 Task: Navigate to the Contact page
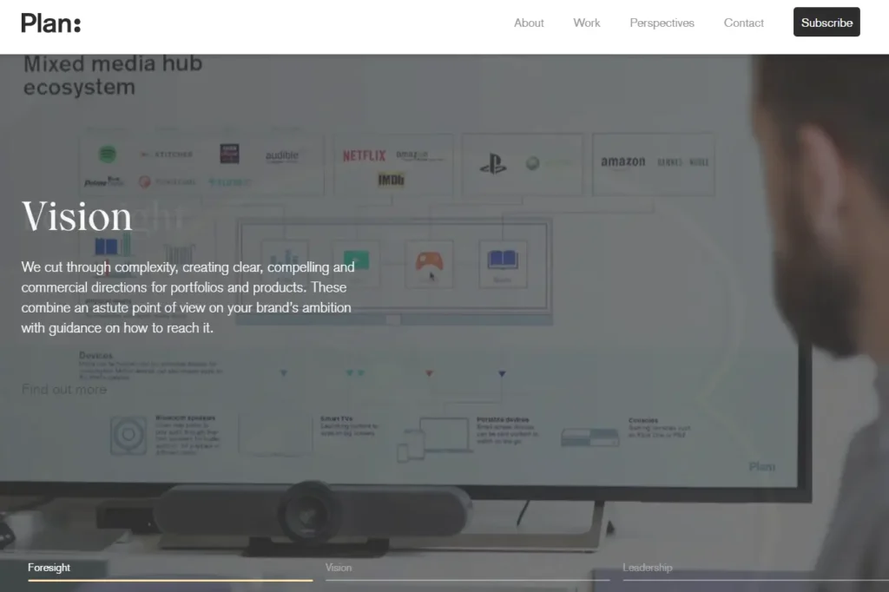[x=743, y=23]
